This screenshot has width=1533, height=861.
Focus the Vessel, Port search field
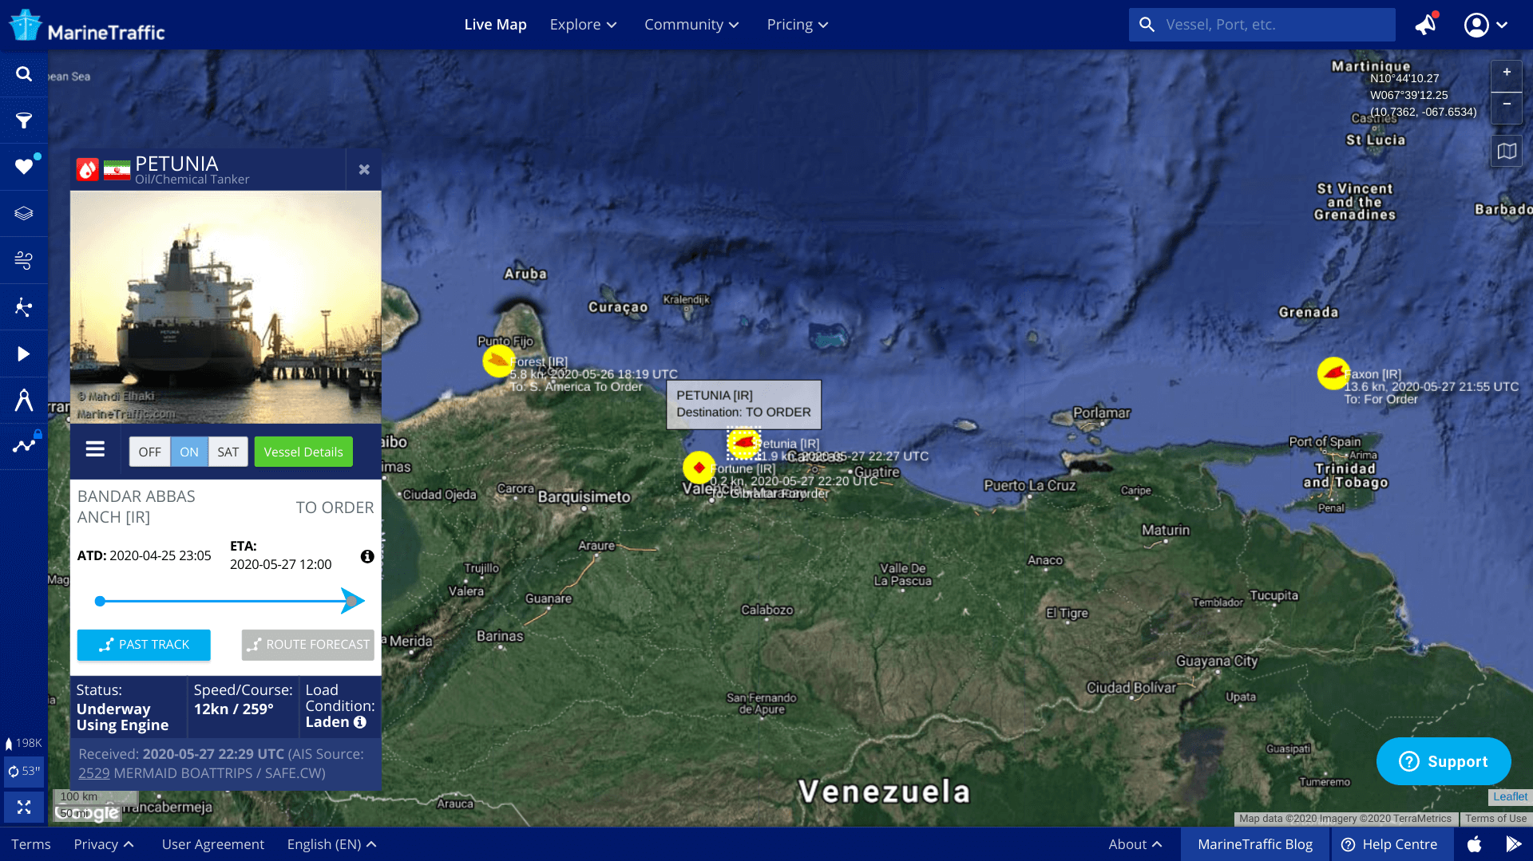click(x=1262, y=25)
